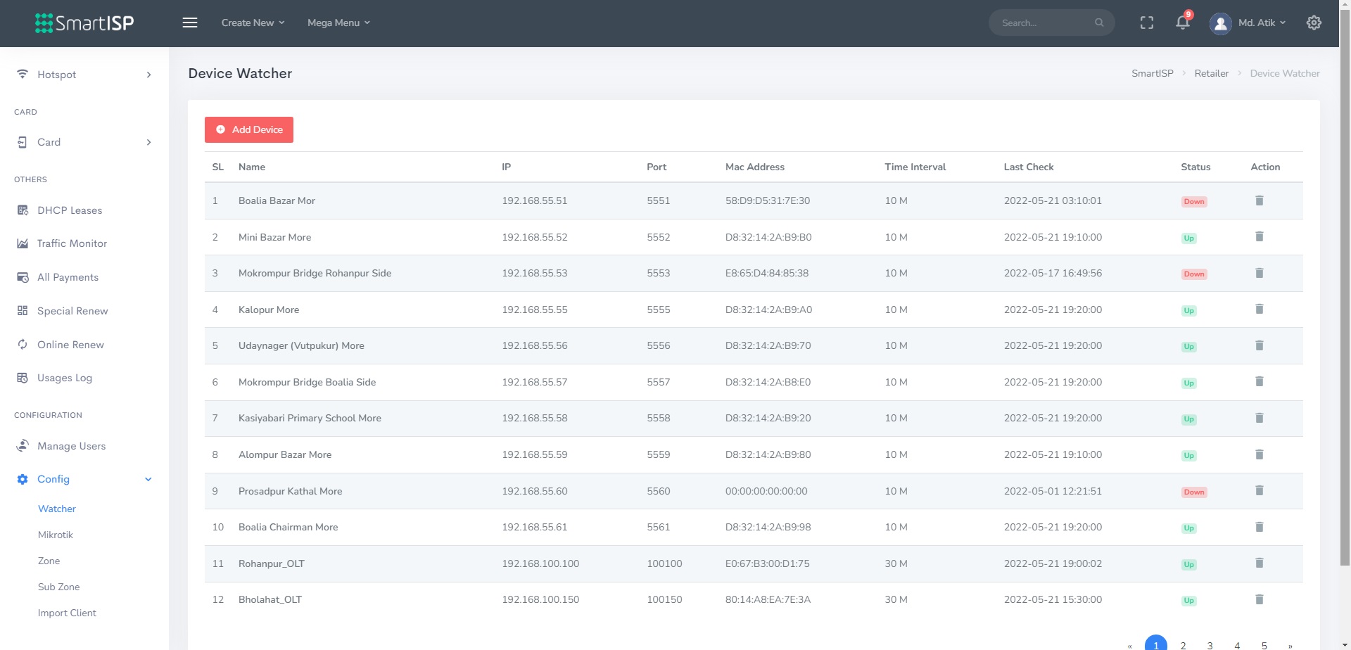Click the trash icon for Rohanpur_OLT
The image size is (1351, 650).
(1259, 563)
